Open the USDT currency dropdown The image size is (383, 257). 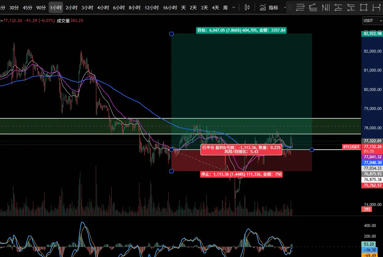click(372, 21)
